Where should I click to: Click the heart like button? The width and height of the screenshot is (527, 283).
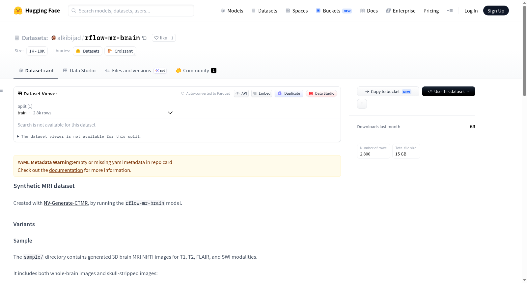tap(160, 38)
